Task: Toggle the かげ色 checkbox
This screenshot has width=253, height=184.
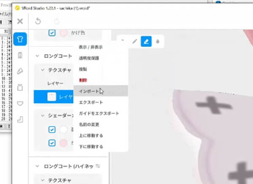Action: pos(52,33)
